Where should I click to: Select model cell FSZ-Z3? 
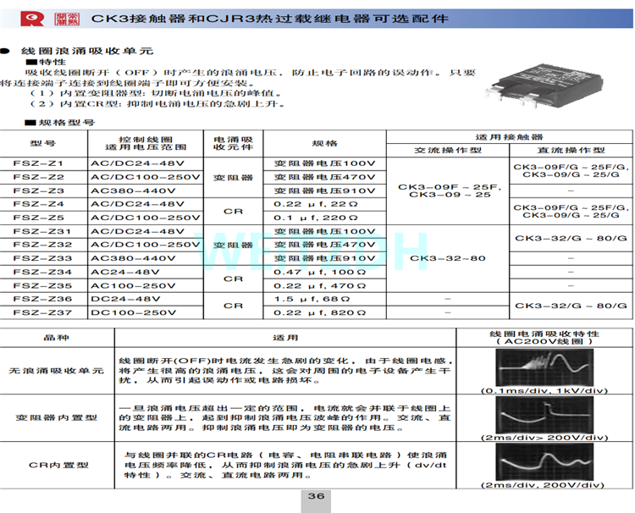click(x=38, y=190)
